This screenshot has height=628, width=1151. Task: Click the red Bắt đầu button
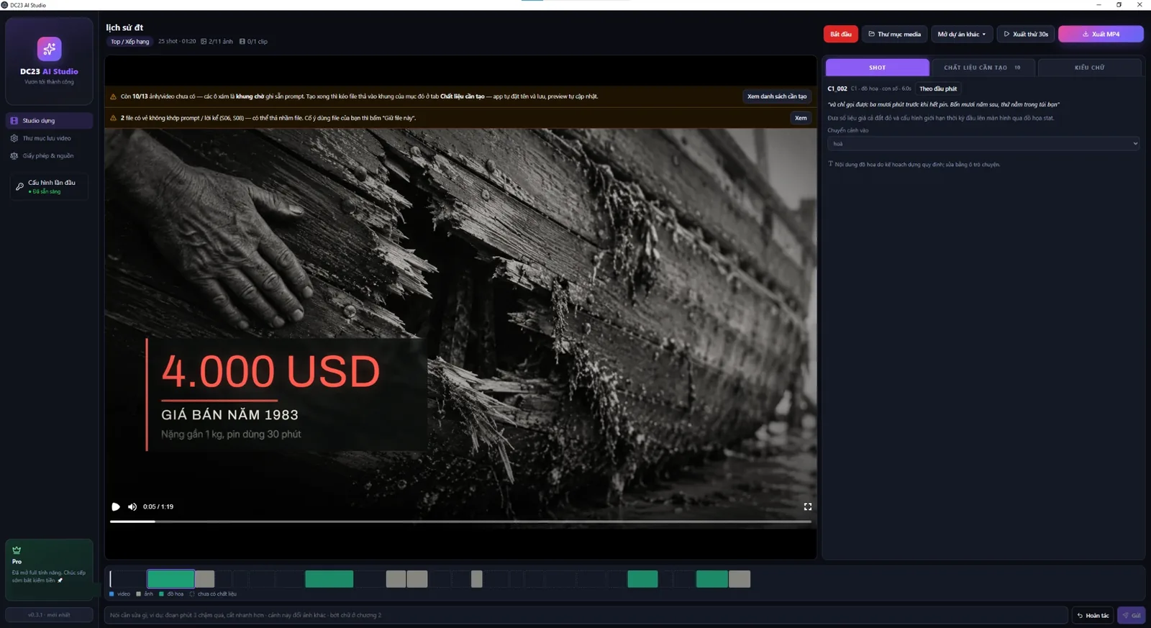point(840,34)
